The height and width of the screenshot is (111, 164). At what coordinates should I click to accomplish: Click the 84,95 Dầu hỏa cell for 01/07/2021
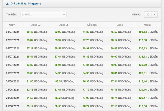(x=93, y=73)
